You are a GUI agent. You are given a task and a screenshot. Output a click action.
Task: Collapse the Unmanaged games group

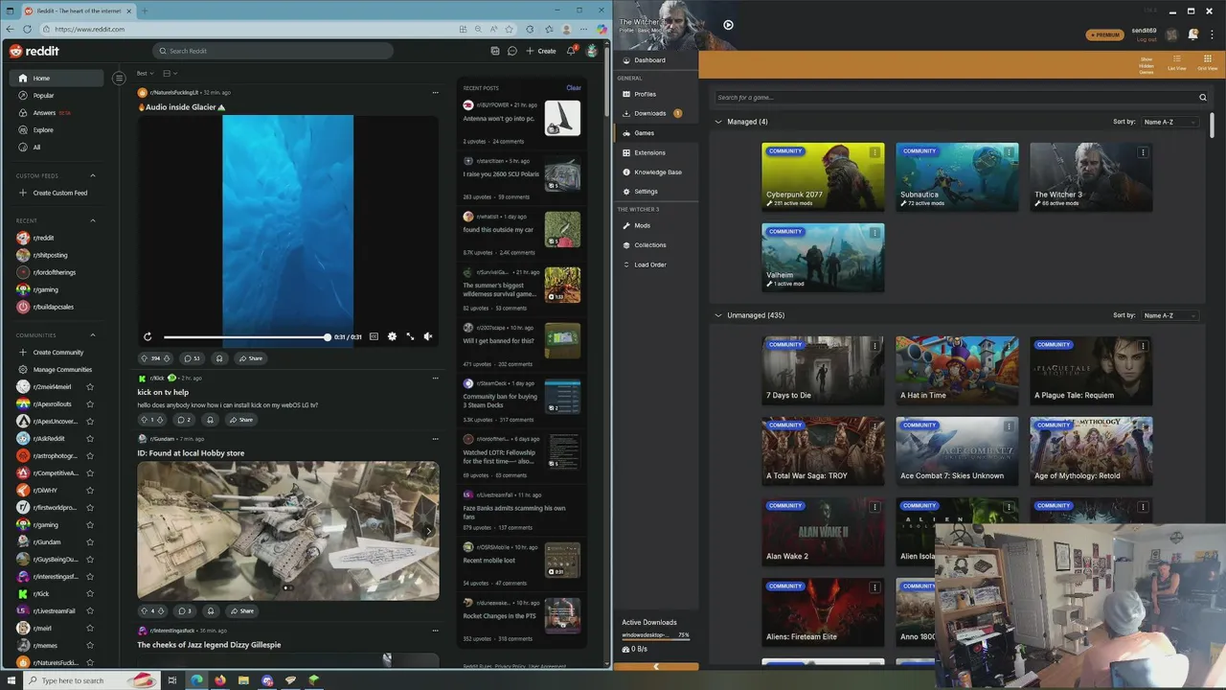click(718, 315)
